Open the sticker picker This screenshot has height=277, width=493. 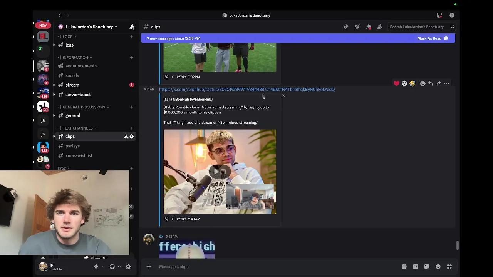coord(427,267)
